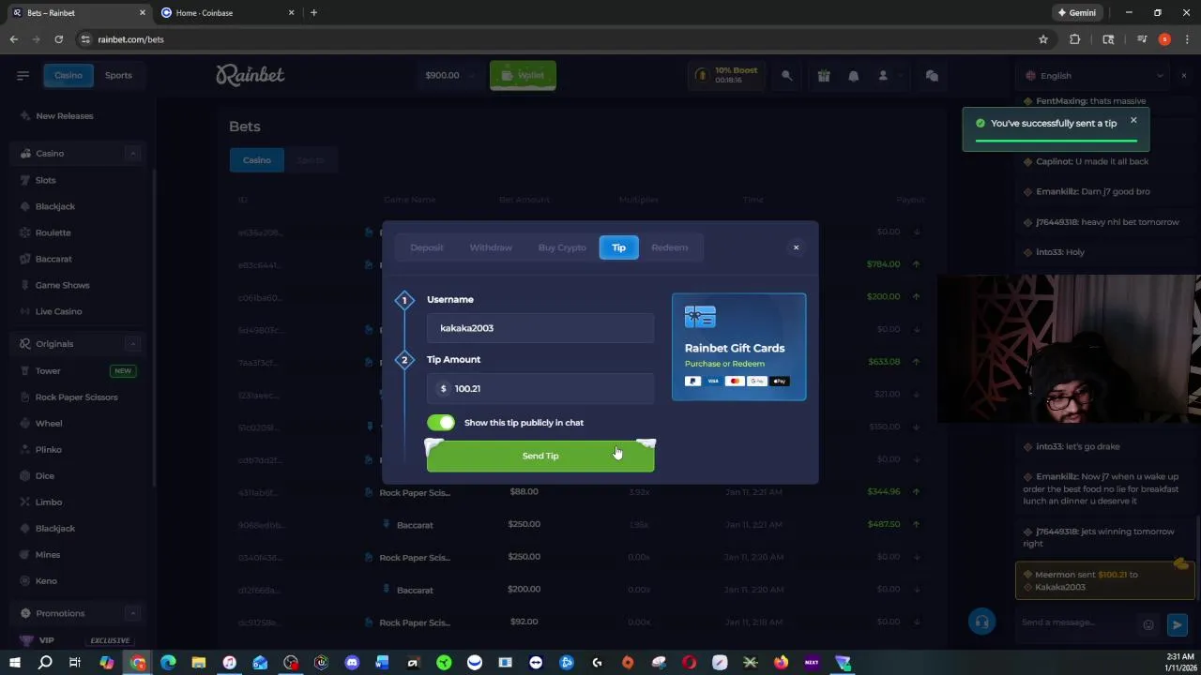Select the Casino tab under Bets
The height and width of the screenshot is (675, 1201).
pyautogui.click(x=257, y=160)
